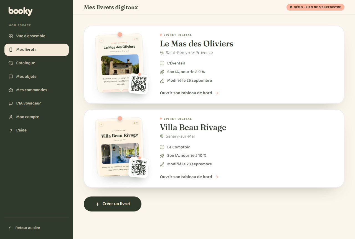Click the Le Mas des Oliviers booklet preview

coord(120,63)
